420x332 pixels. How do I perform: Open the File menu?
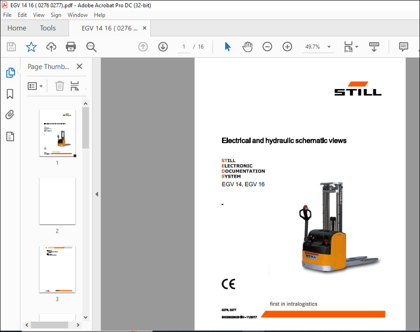7,15
